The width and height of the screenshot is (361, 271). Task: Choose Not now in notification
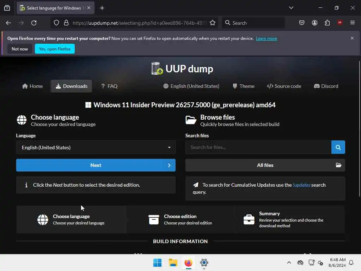[20, 49]
